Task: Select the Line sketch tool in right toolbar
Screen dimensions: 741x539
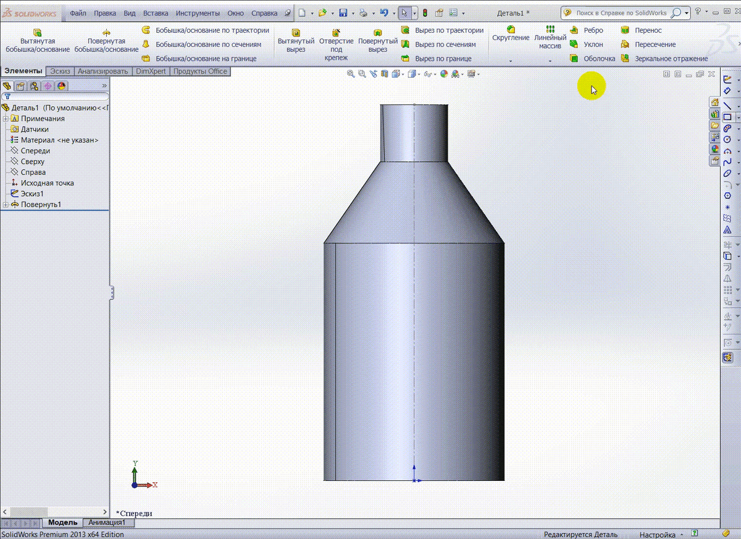Action: point(727,106)
